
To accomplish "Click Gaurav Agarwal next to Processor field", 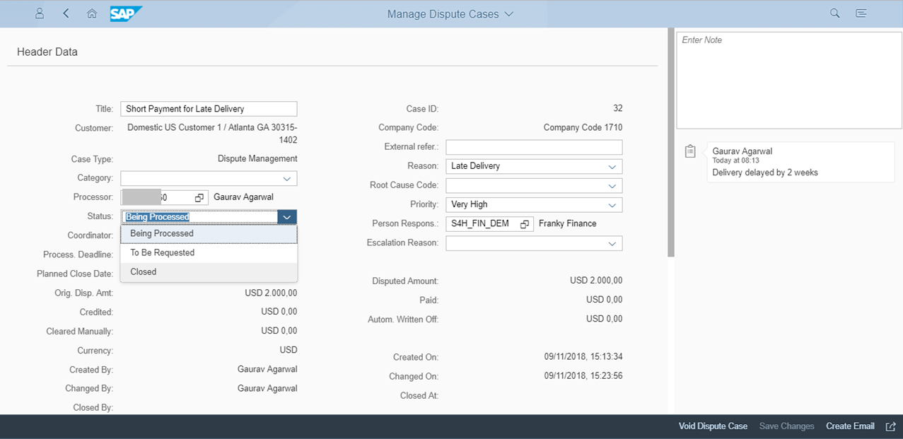I will click(x=243, y=198).
